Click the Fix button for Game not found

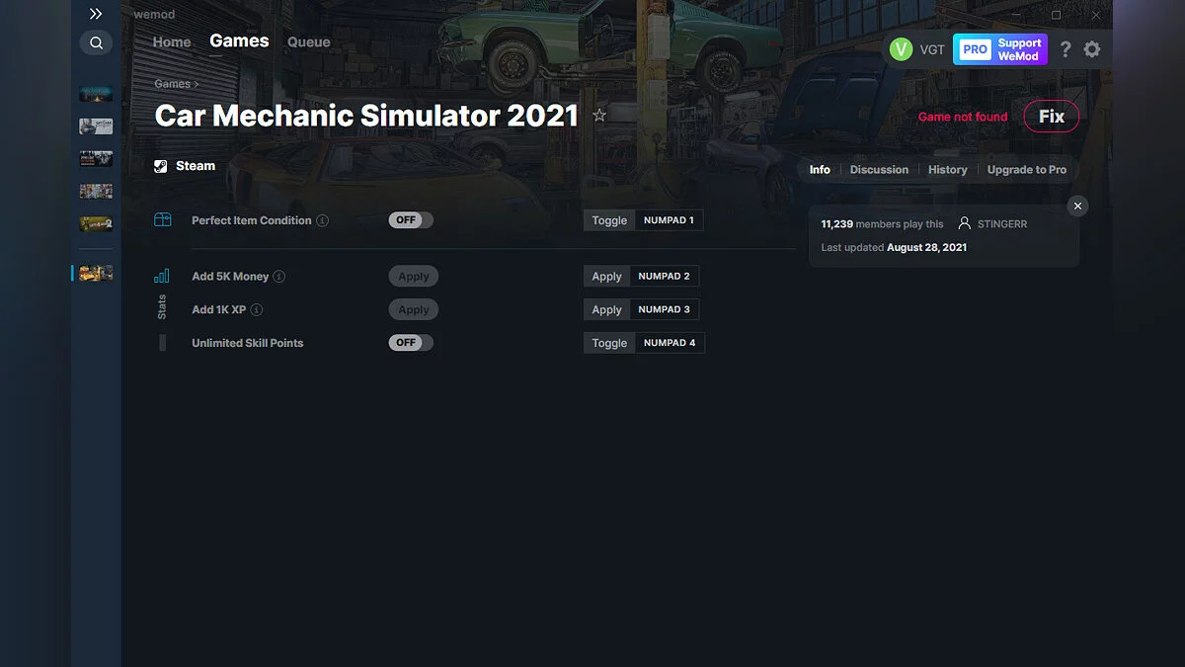[1051, 116]
